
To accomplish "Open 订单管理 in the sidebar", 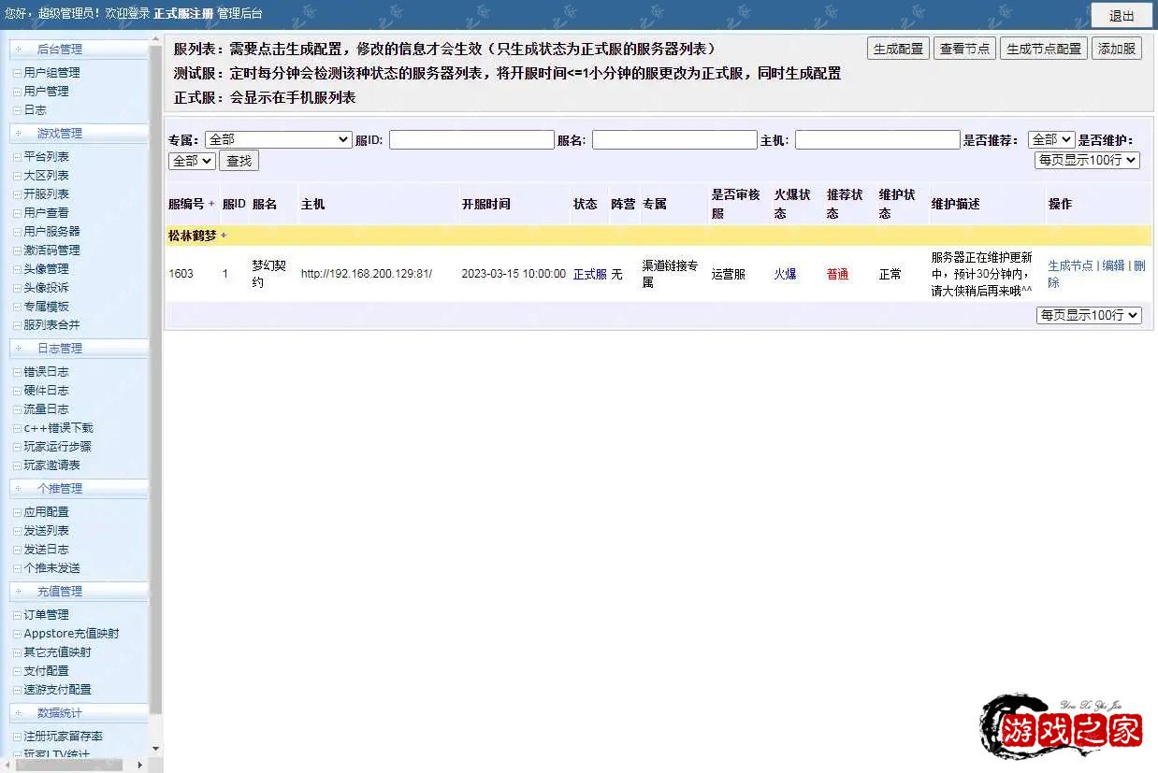I will [46, 615].
